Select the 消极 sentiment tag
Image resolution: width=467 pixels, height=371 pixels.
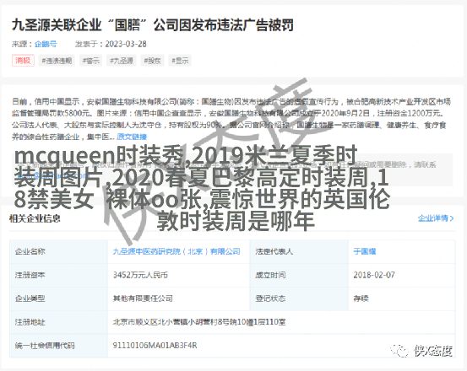pyautogui.click(x=23, y=61)
